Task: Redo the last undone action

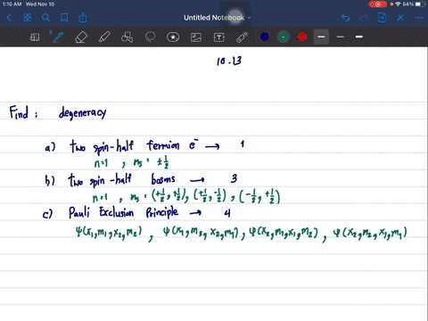Action: [363, 18]
